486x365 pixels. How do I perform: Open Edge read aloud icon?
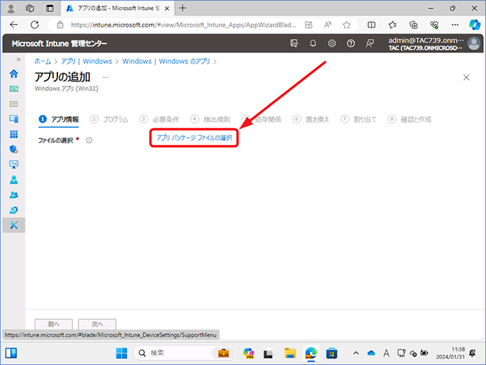328,25
